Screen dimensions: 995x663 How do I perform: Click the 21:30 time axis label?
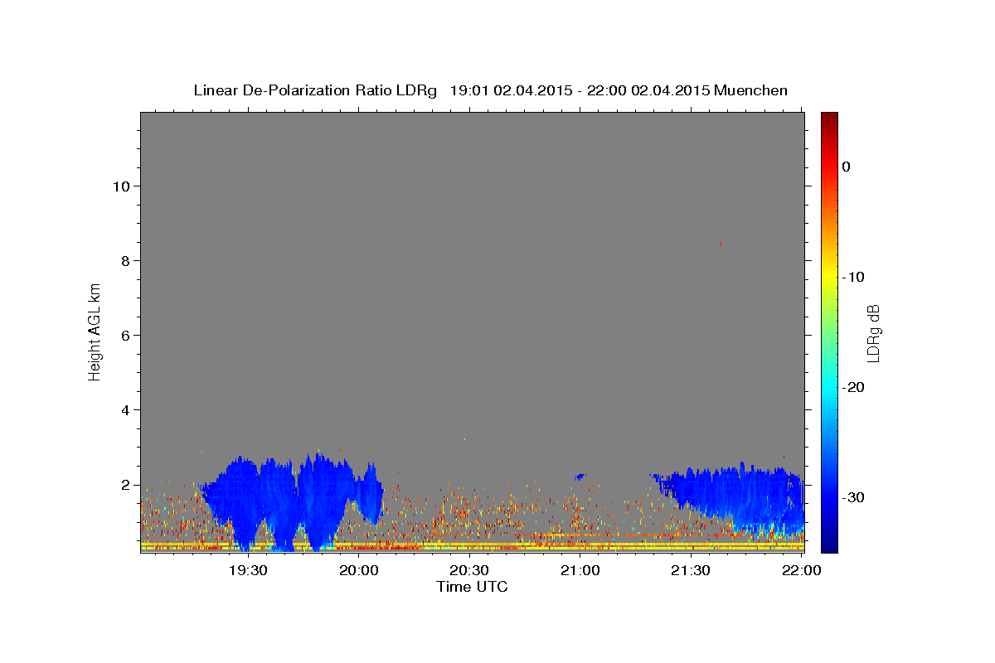click(x=691, y=570)
